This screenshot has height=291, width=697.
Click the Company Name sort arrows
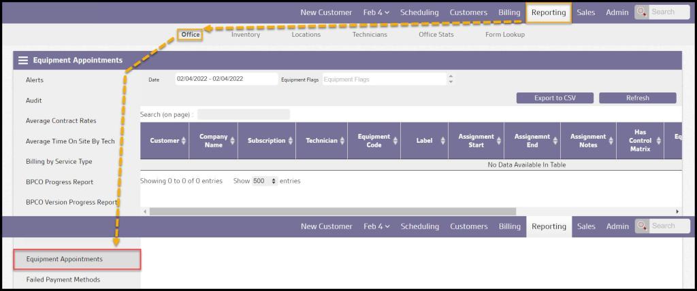233,141
